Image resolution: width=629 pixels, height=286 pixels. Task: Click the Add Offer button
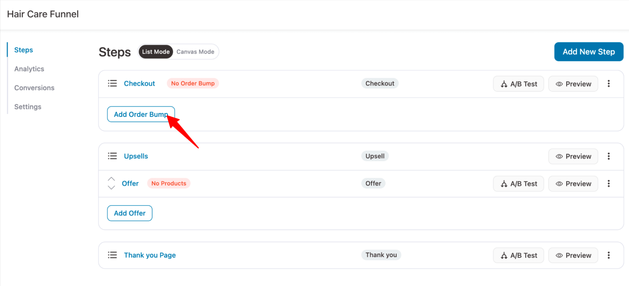pyautogui.click(x=130, y=213)
